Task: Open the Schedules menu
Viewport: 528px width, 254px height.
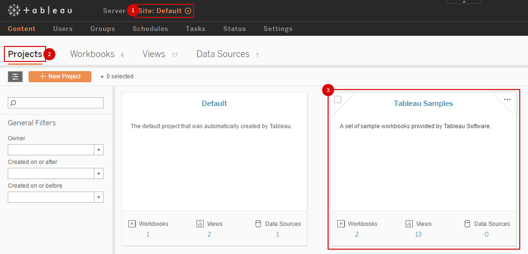Action: tap(150, 29)
